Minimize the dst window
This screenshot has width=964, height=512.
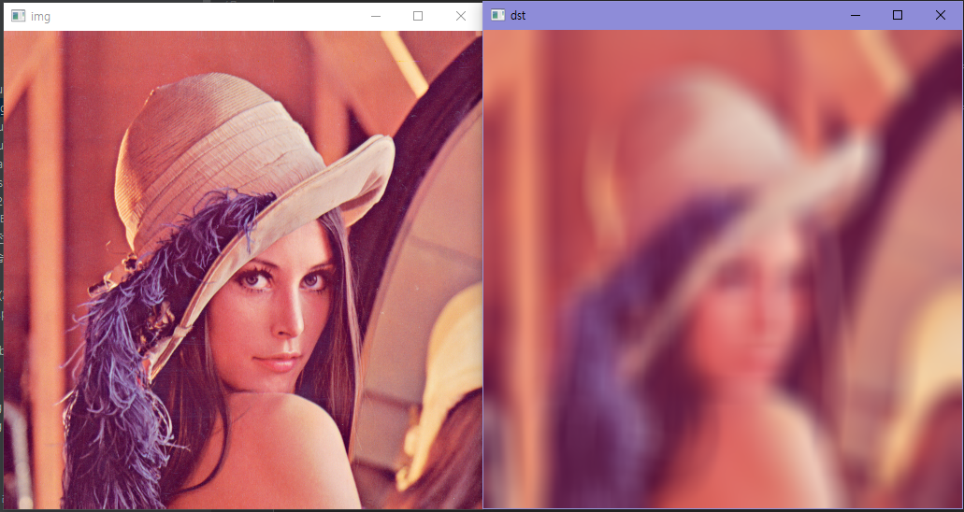click(856, 15)
